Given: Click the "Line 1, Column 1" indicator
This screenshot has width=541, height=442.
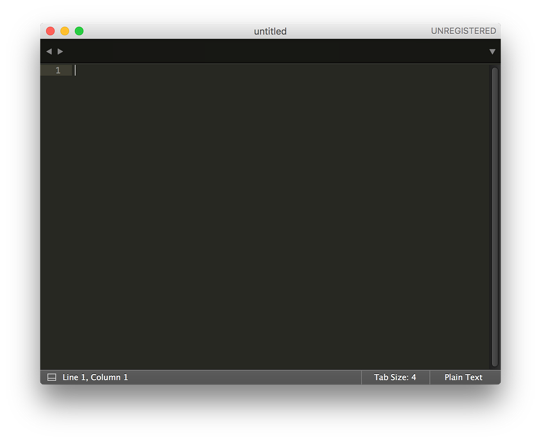Looking at the screenshot, I should click(x=95, y=377).
